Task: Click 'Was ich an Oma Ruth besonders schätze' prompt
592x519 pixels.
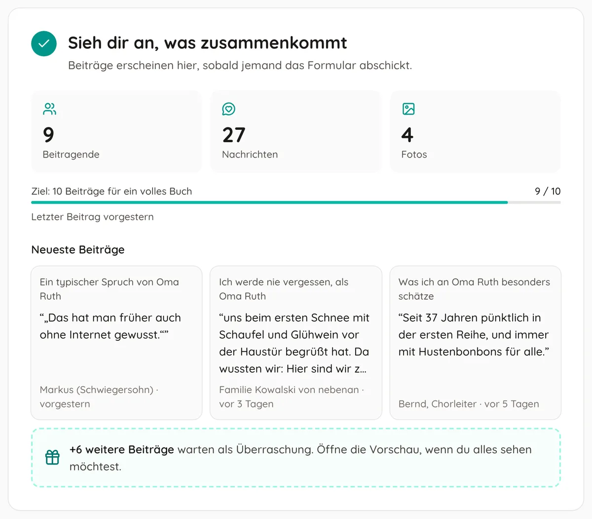Action: tap(474, 289)
